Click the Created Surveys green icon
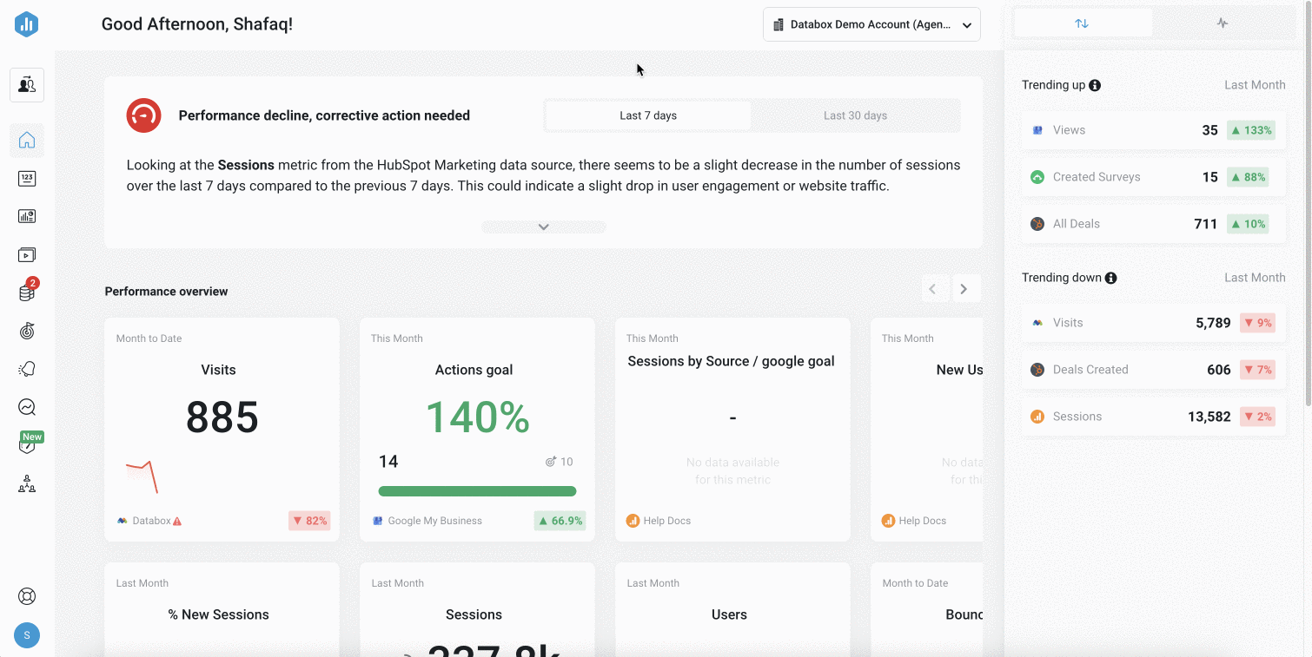The image size is (1312, 657). tap(1037, 177)
